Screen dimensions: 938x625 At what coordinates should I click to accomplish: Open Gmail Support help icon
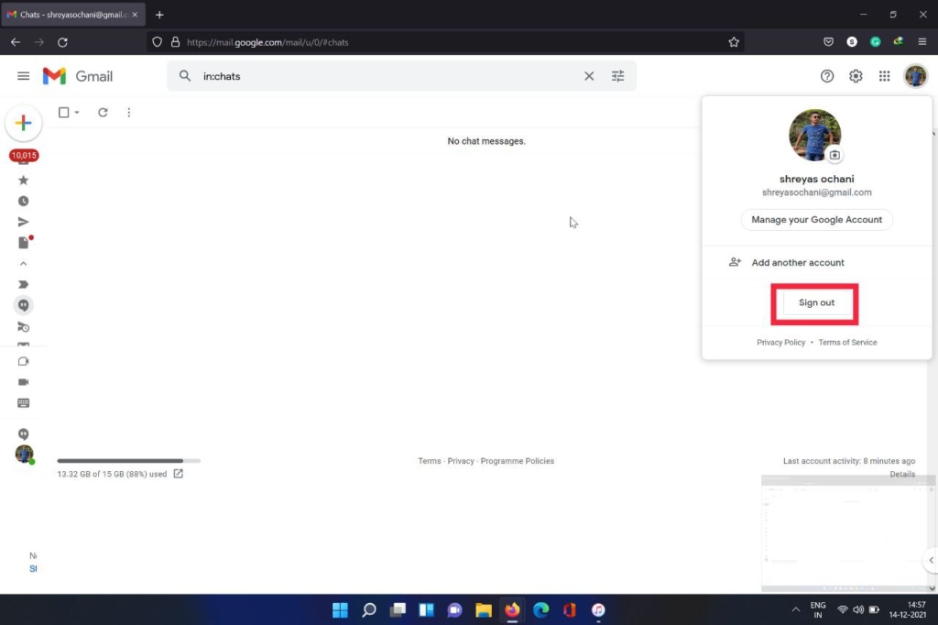tap(827, 76)
